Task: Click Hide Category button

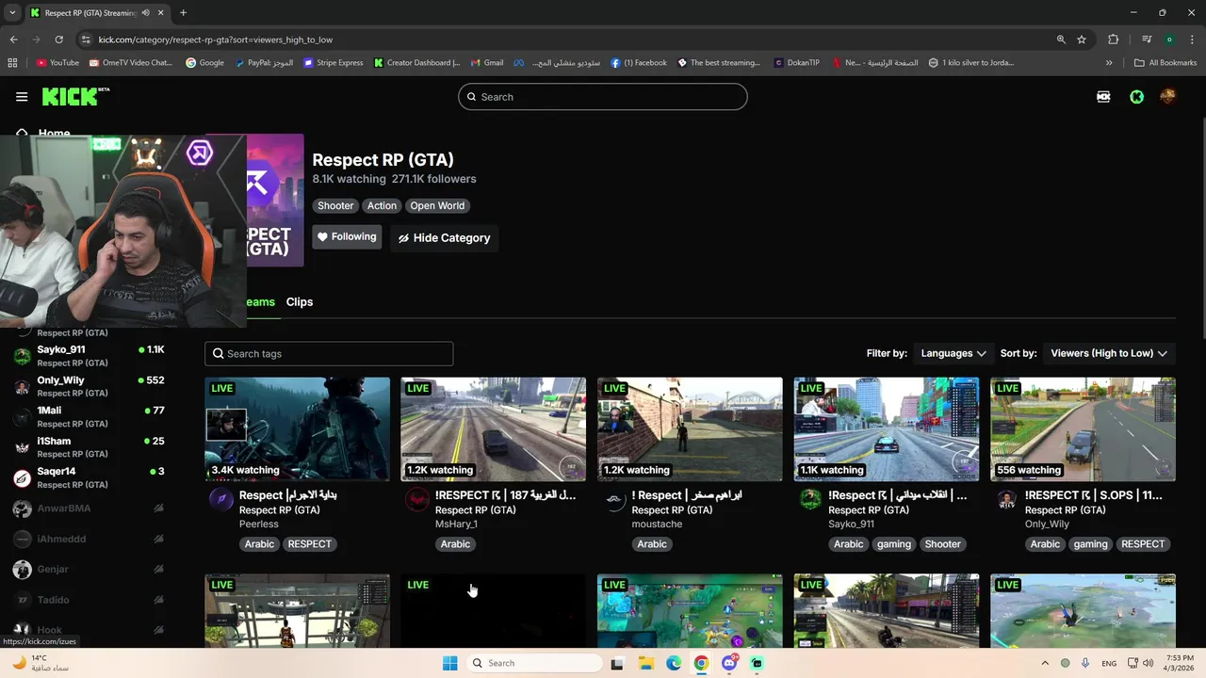Action: [x=445, y=238]
